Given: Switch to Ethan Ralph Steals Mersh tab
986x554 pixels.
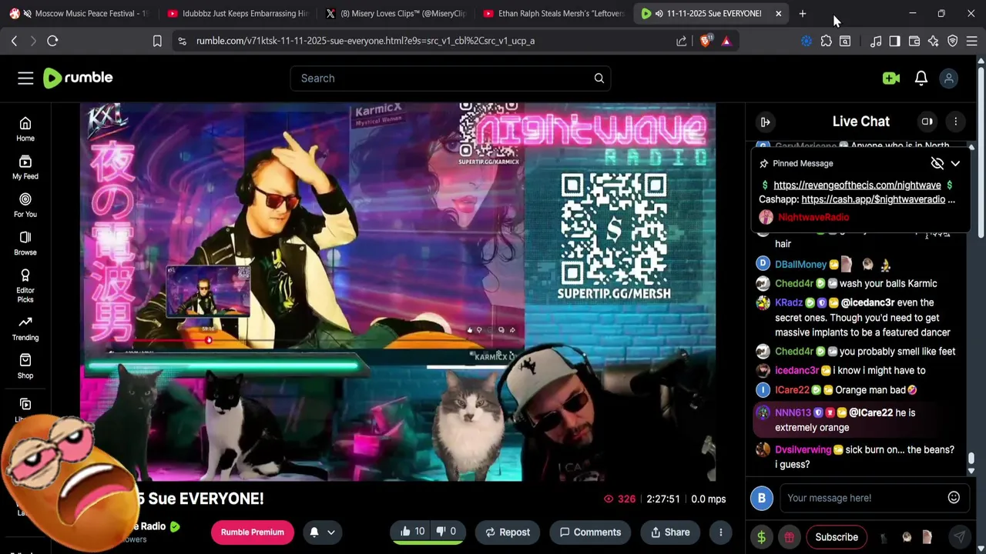Looking at the screenshot, I should [553, 13].
